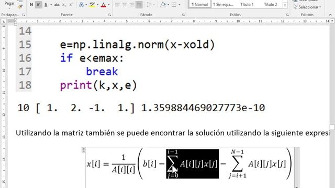The height and width of the screenshot is (188, 335).
Task: Click the 'Utilizando la matriz' paragraph
Action: pos(172,133)
